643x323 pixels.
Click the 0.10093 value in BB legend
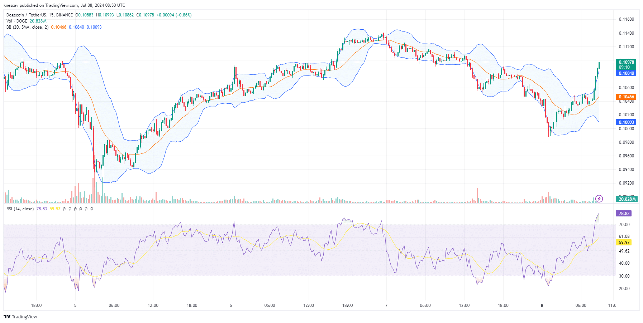point(94,27)
